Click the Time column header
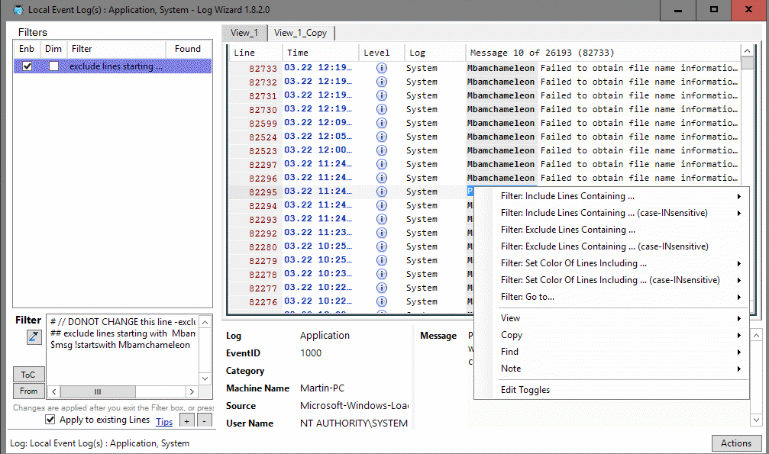Screen dimensions: 769x454 click(321, 53)
